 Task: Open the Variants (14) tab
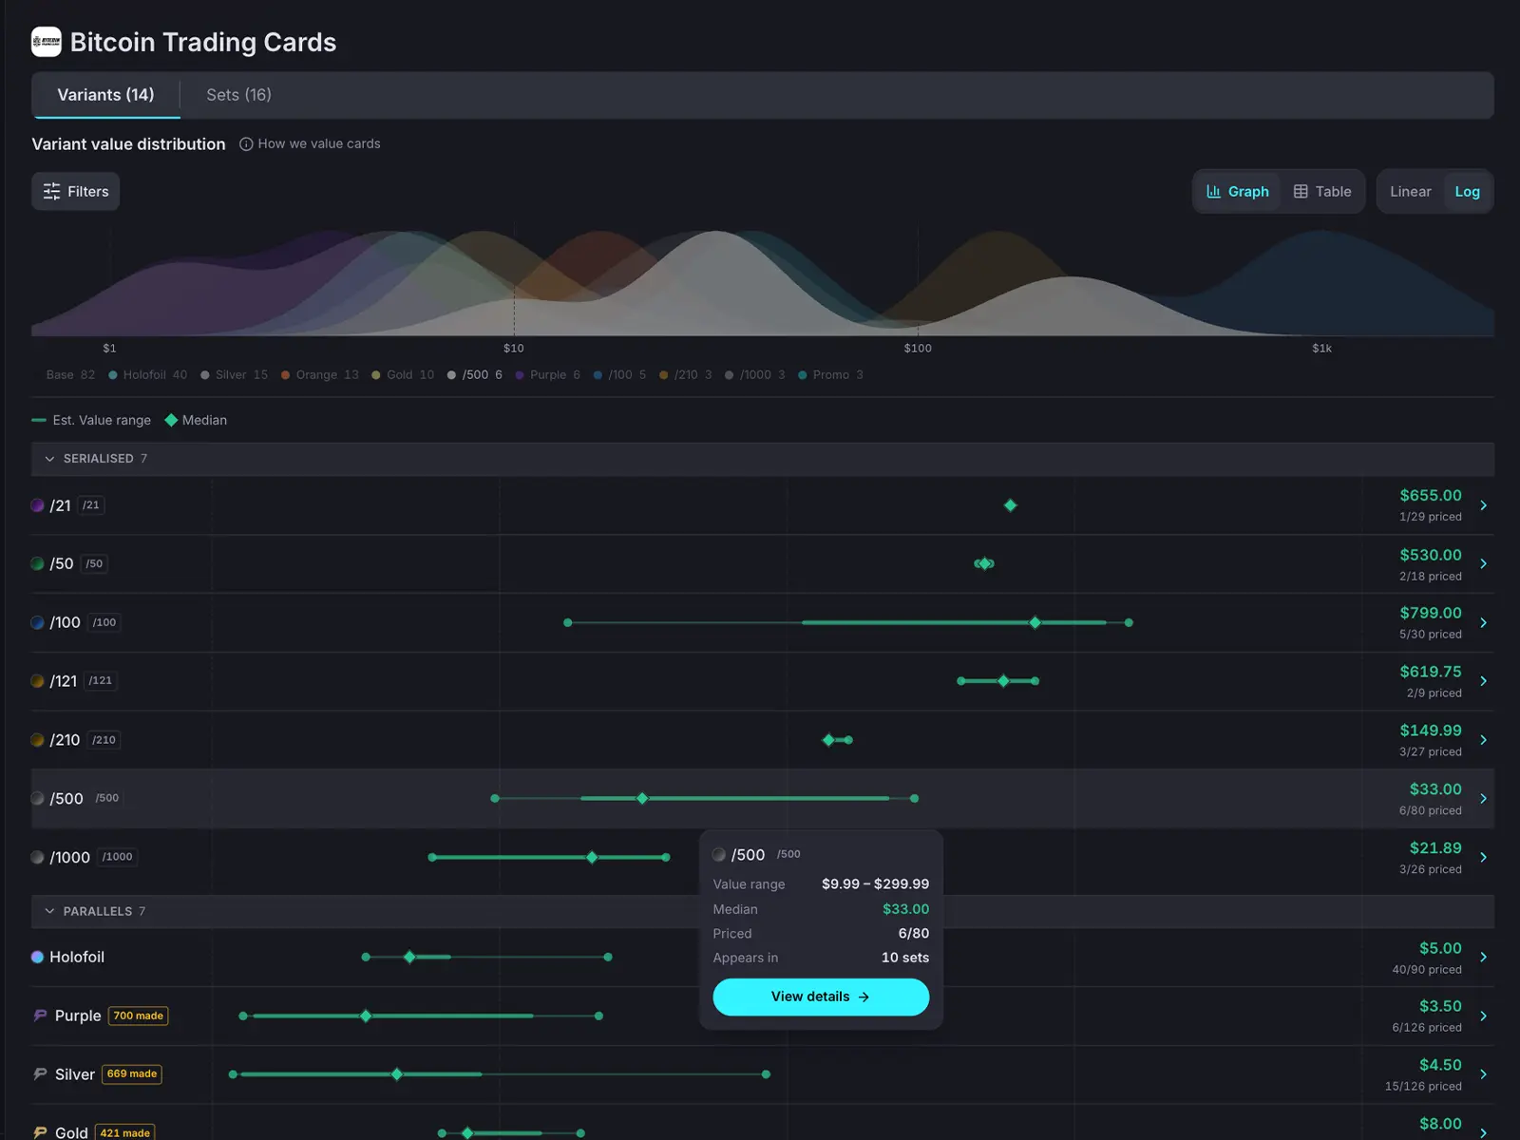point(105,95)
